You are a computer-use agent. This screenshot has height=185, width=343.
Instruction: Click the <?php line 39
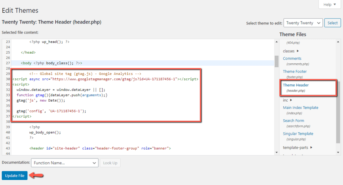coord(35,127)
